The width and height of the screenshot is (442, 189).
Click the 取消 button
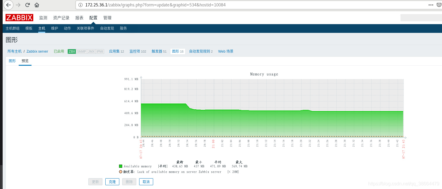tap(146, 182)
